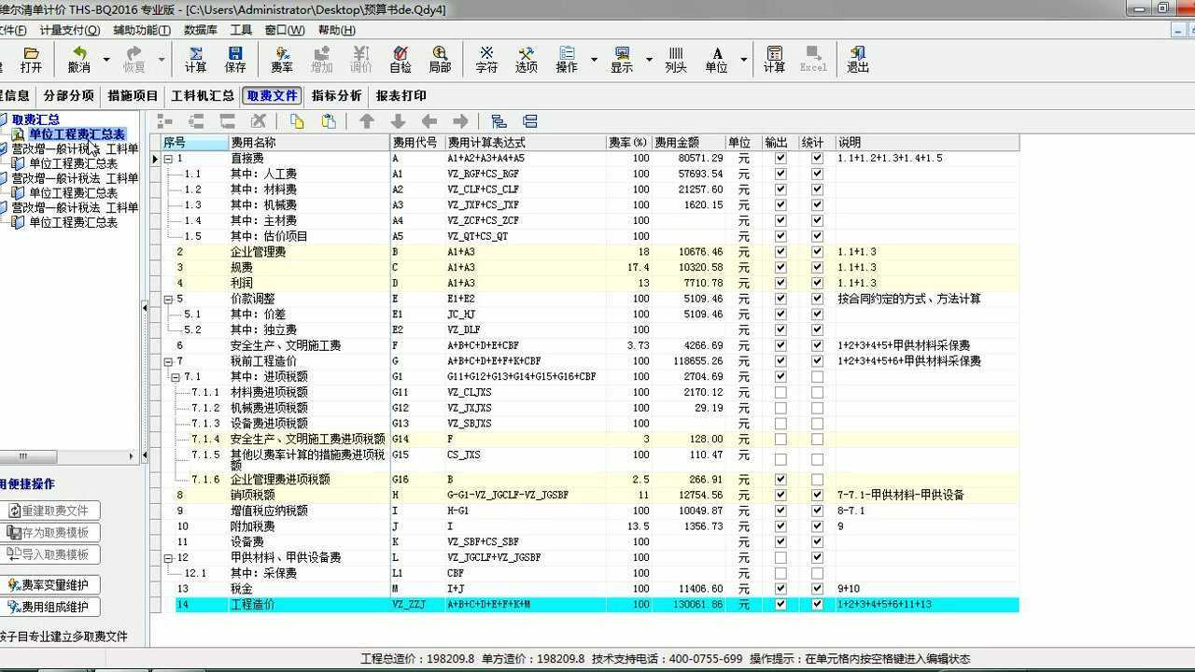Open the 数据库 menu
This screenshot has height=672, width=1195.
(201, 30)
